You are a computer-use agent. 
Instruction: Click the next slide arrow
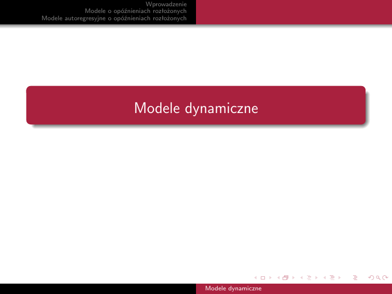pyautogui.click(x=270, y=278)
